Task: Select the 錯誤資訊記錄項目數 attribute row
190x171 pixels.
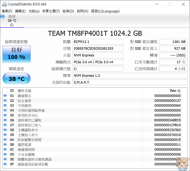Action: point(92,164)
